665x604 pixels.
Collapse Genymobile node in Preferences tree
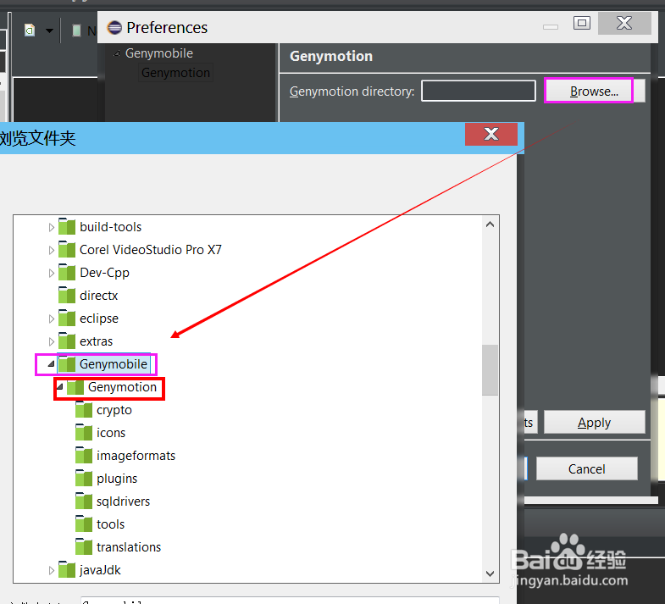point(117,54)
